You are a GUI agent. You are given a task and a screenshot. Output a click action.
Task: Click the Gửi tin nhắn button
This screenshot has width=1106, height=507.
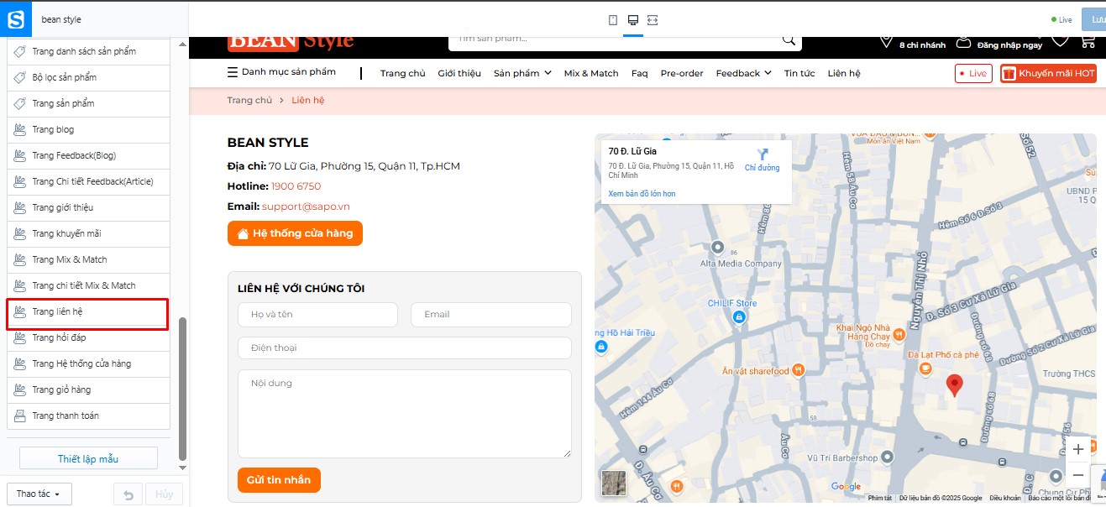[279, 480]
